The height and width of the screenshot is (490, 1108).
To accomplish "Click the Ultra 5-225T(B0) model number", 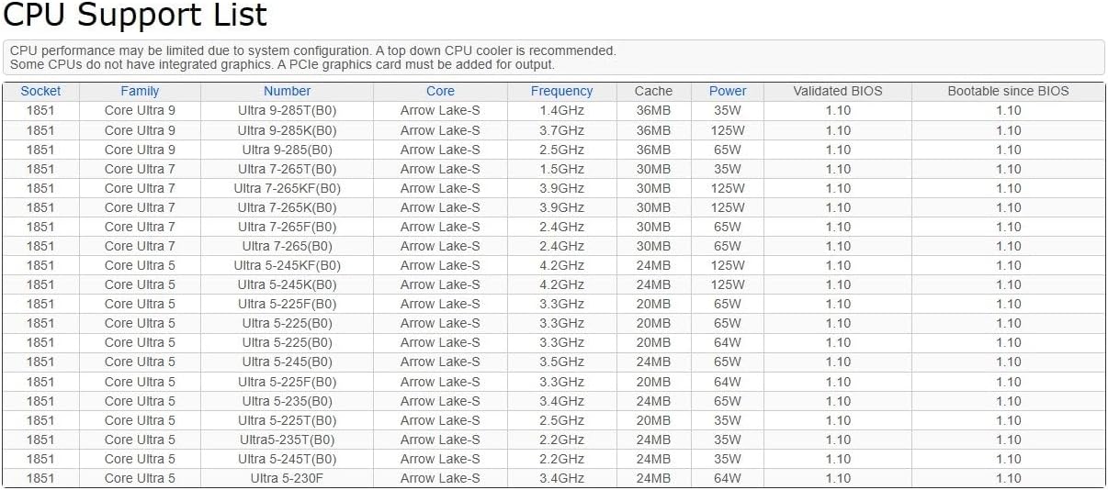I will (x=287, y=420).
